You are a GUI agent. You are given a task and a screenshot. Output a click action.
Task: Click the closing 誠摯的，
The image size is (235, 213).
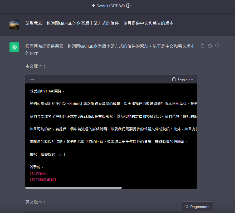[x=37, y=167]
